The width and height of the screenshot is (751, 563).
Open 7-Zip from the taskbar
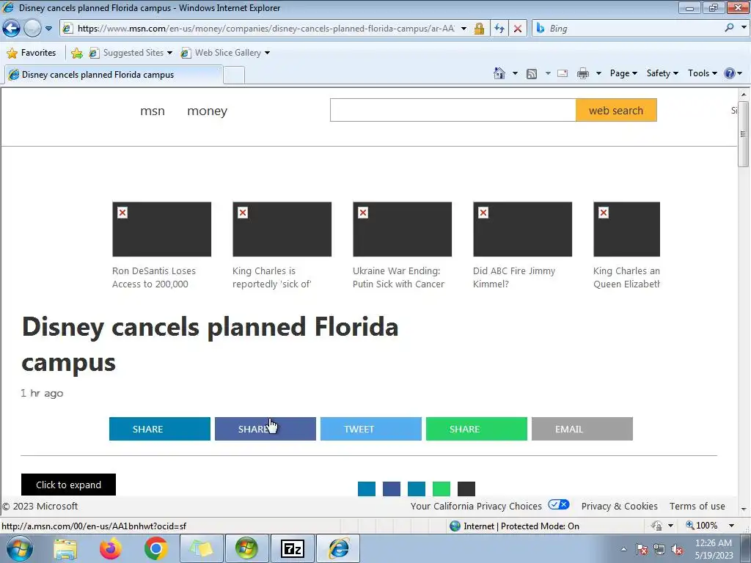(292, 548)
